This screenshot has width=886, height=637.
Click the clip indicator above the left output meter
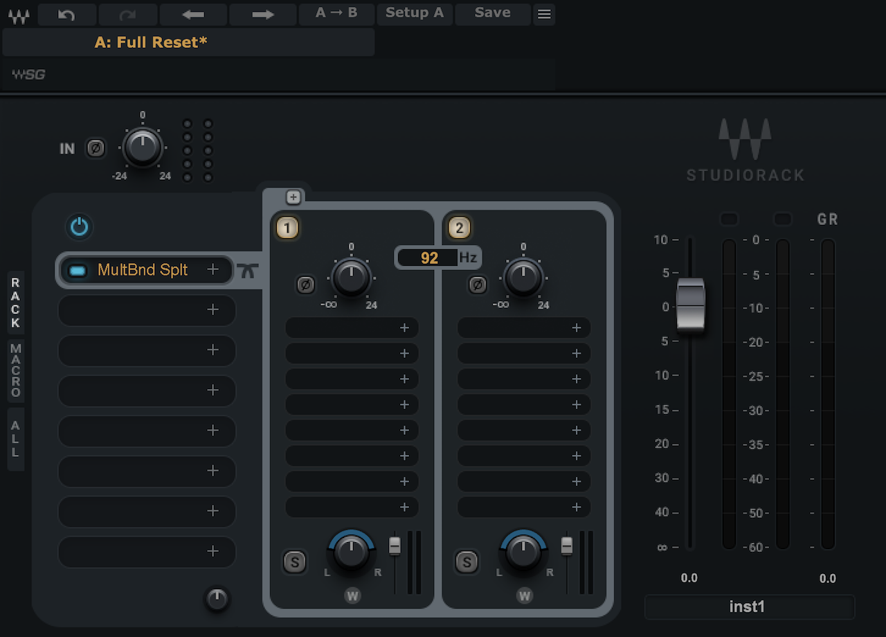pos(729,219)
